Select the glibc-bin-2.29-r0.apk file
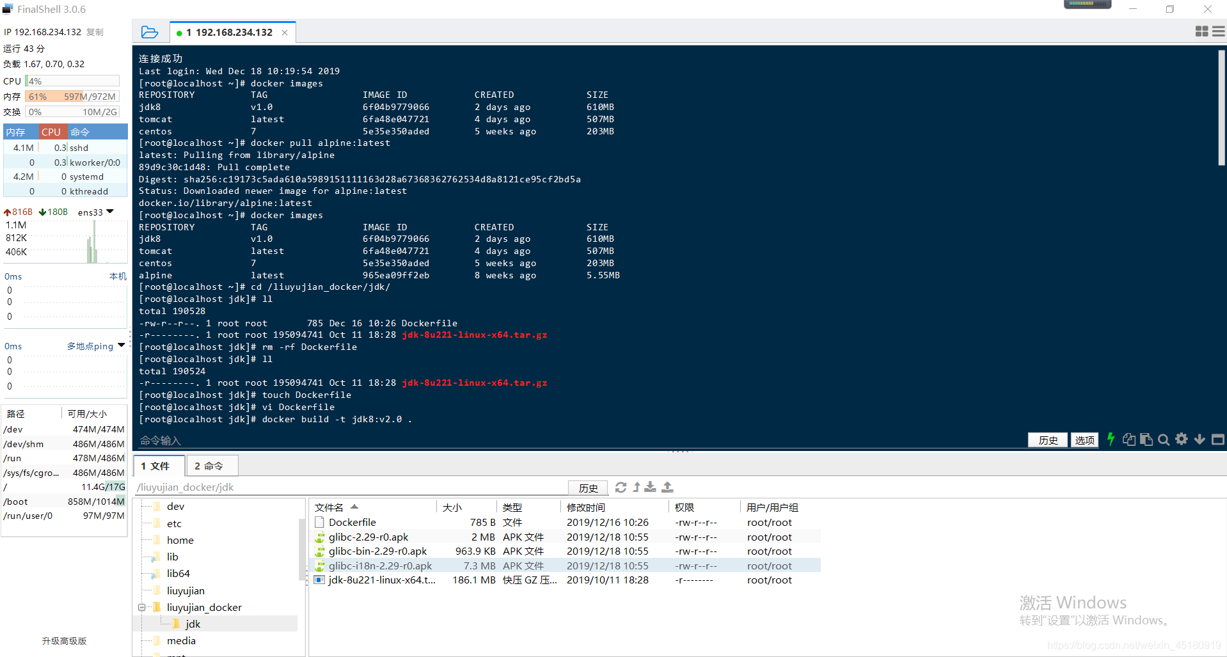The width and height of the screenshot is (1227, 657). (566, 551)
